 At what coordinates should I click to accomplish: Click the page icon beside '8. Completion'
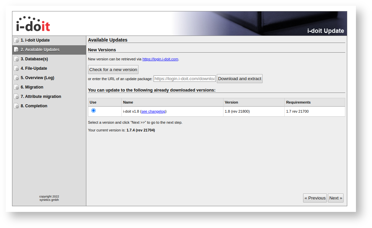(x=16, y=106)
